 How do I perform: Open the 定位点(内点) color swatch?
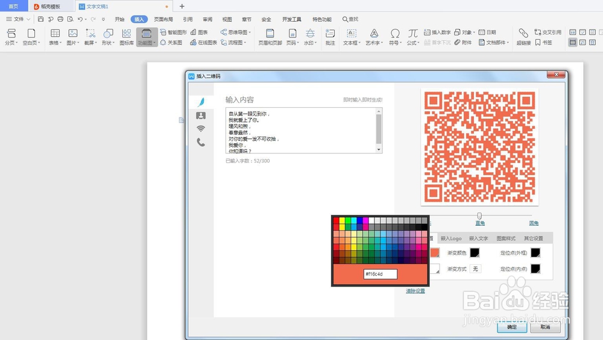coord(535,268)
